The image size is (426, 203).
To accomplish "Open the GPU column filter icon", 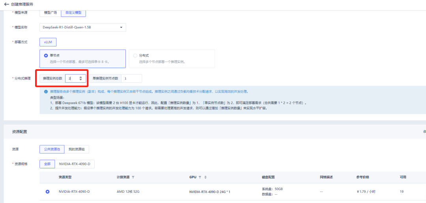I will pyautogui.click(x=200, y=177).
